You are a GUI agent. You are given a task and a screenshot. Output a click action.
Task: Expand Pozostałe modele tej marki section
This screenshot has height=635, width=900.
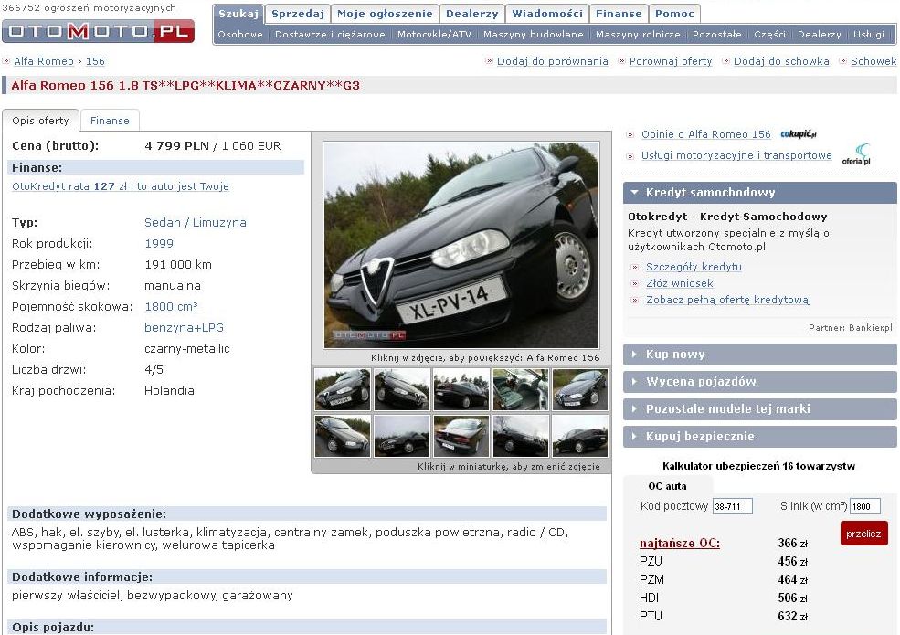pos(760,408)
